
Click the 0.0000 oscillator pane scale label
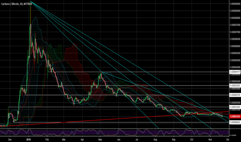point(233,135)
